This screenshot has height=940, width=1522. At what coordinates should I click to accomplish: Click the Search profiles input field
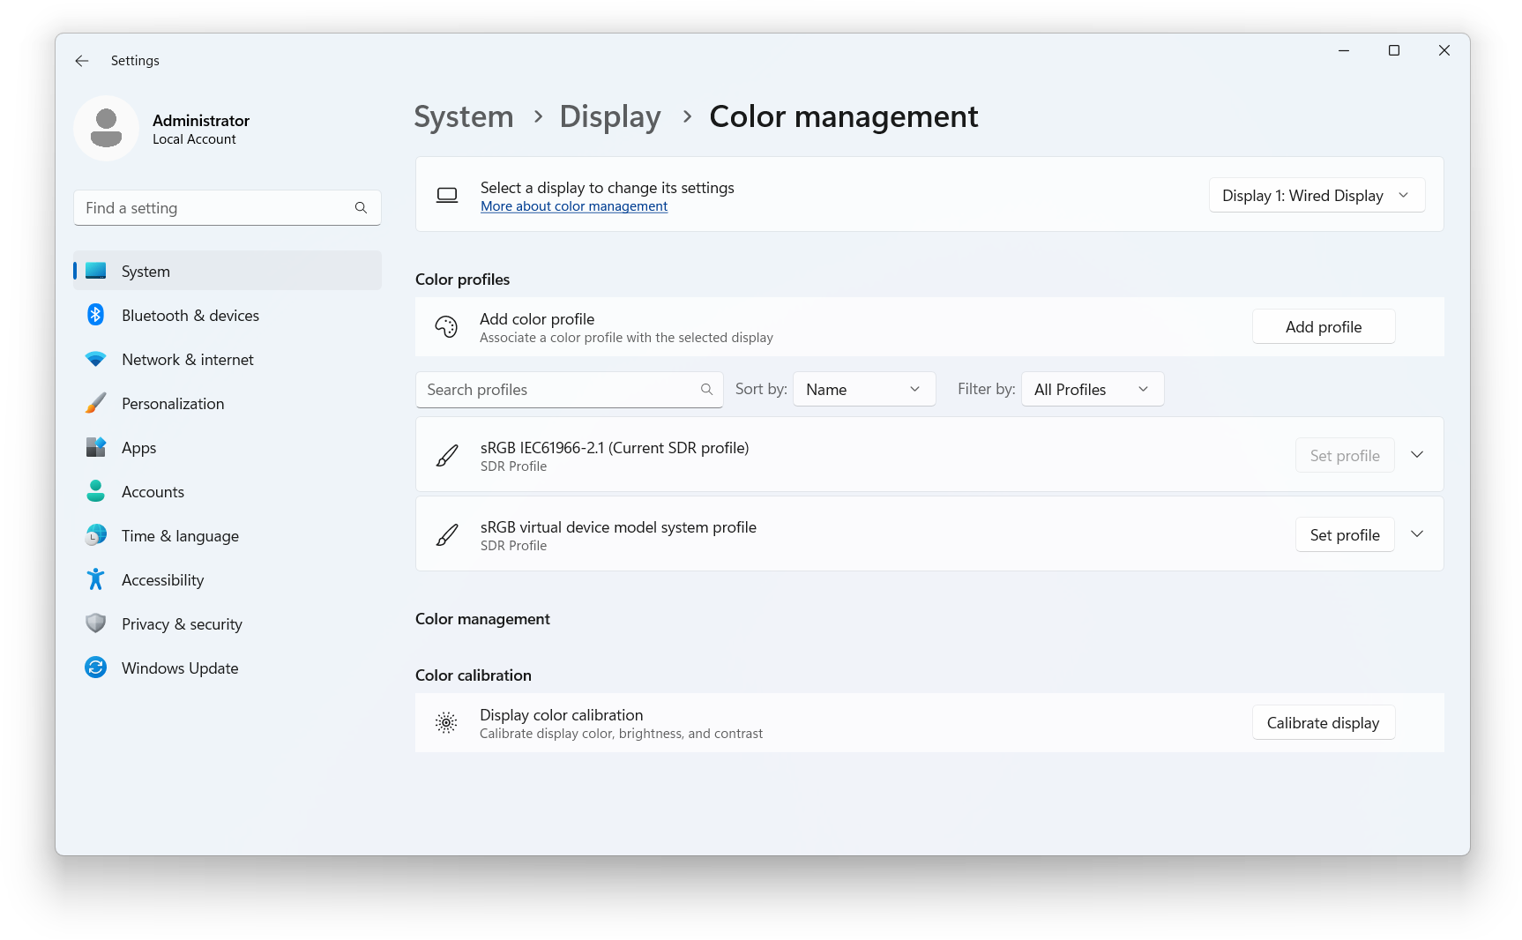click(559, 390)
